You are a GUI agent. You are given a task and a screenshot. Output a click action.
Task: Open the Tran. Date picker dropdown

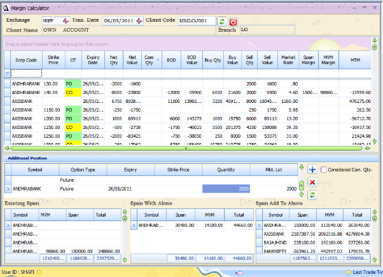pyautogui.click(x=139, y=21)
